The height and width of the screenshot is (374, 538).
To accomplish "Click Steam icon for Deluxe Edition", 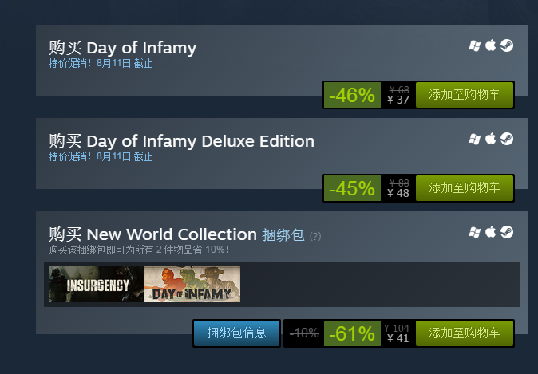I will click(507, 139).
